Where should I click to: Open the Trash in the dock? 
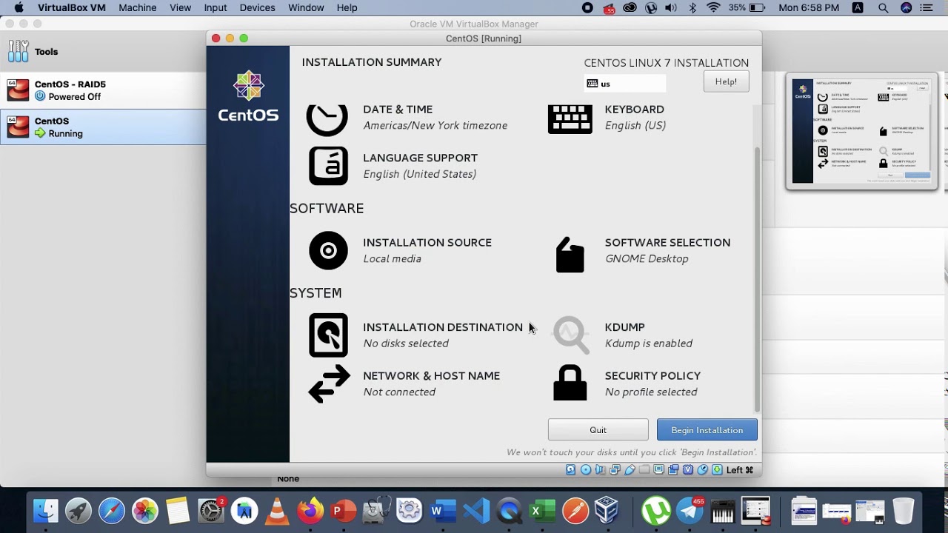(x=903, y=511)
